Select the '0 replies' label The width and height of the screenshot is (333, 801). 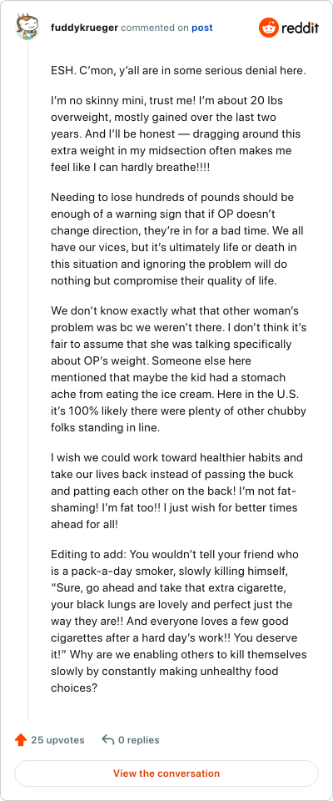(139, 740)
